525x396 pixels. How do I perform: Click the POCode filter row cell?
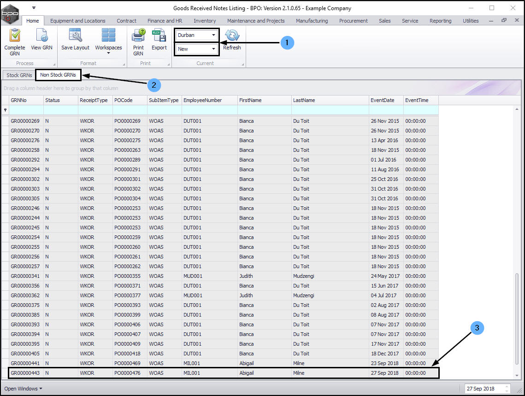(130, 110)
